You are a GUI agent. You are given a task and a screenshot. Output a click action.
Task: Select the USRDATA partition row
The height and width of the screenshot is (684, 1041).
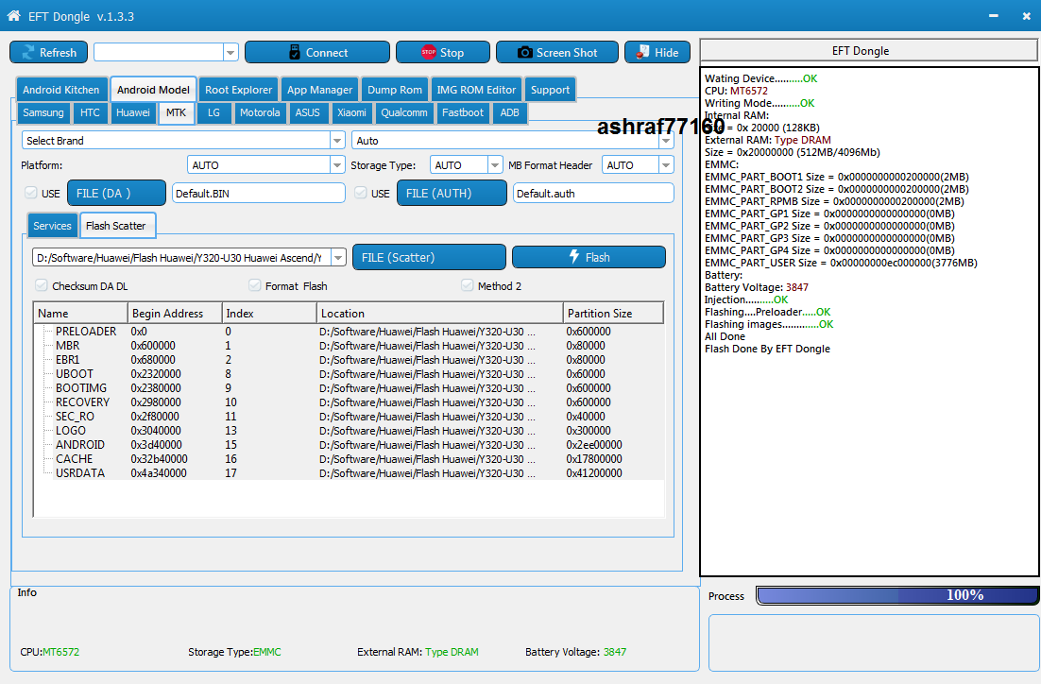click(x=349, y=473)
